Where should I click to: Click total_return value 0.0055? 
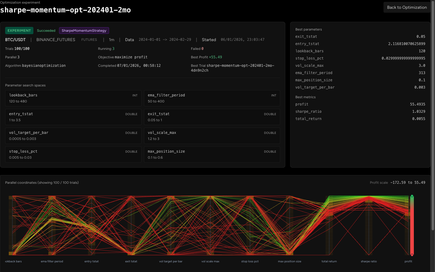pos(419,119)
